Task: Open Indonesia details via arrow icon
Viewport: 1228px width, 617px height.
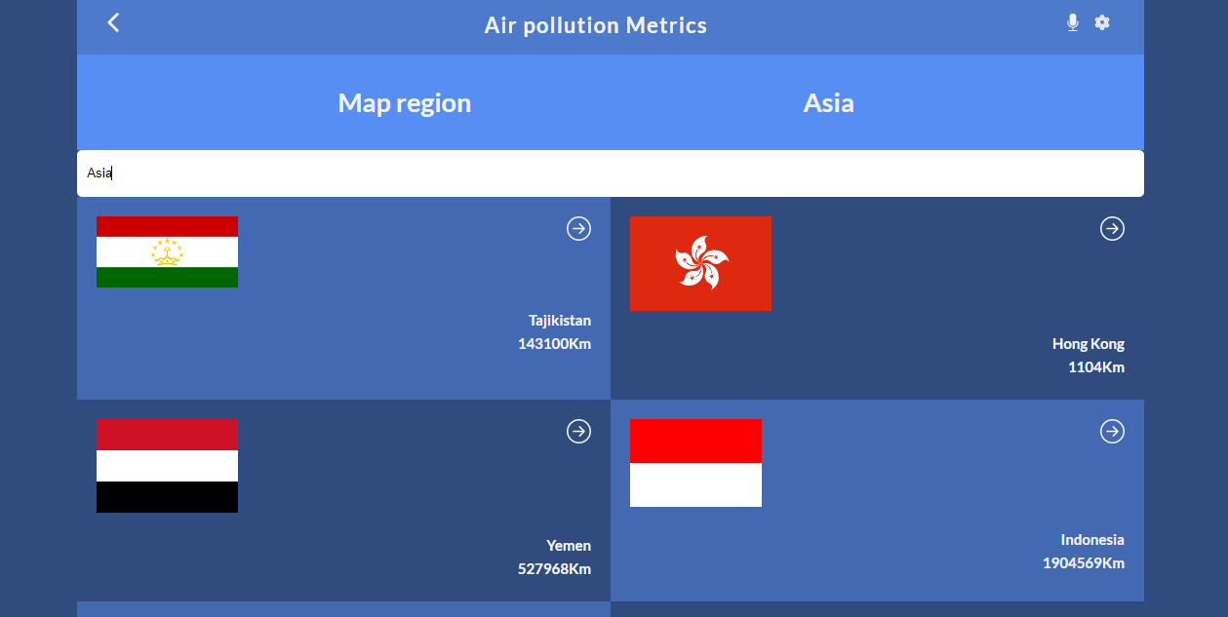Action: 1112,431
